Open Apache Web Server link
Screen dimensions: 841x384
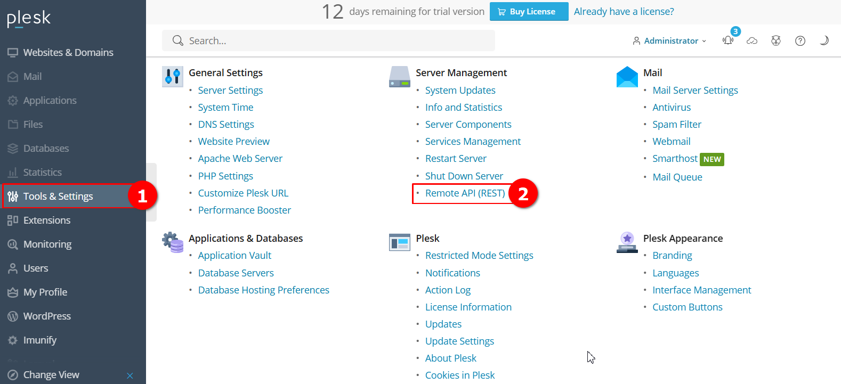(x=240, y=158)
